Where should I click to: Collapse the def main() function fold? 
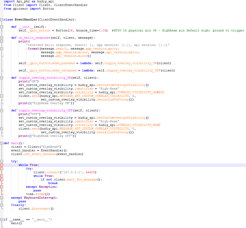[x=2, y=143]
